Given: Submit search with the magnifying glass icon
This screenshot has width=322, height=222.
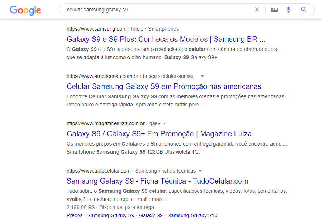Looking at the screenshot, I should (304, 10).
